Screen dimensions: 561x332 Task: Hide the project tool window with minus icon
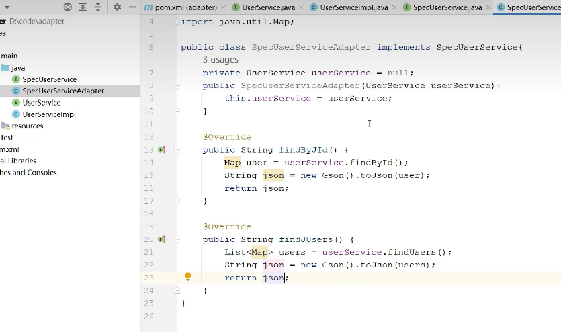pyautogui.click(x=132, y=7)
